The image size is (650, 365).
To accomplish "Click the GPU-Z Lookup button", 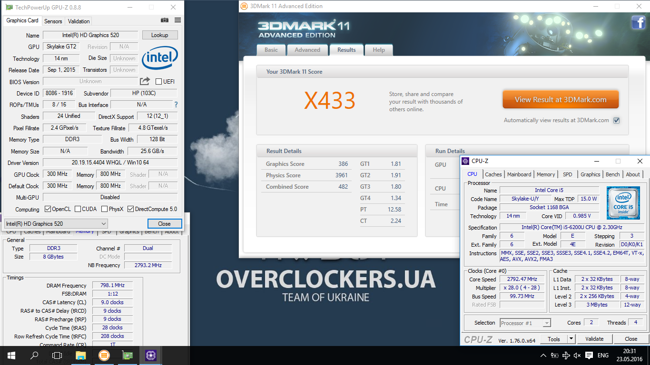I will [x=159, y=35].
